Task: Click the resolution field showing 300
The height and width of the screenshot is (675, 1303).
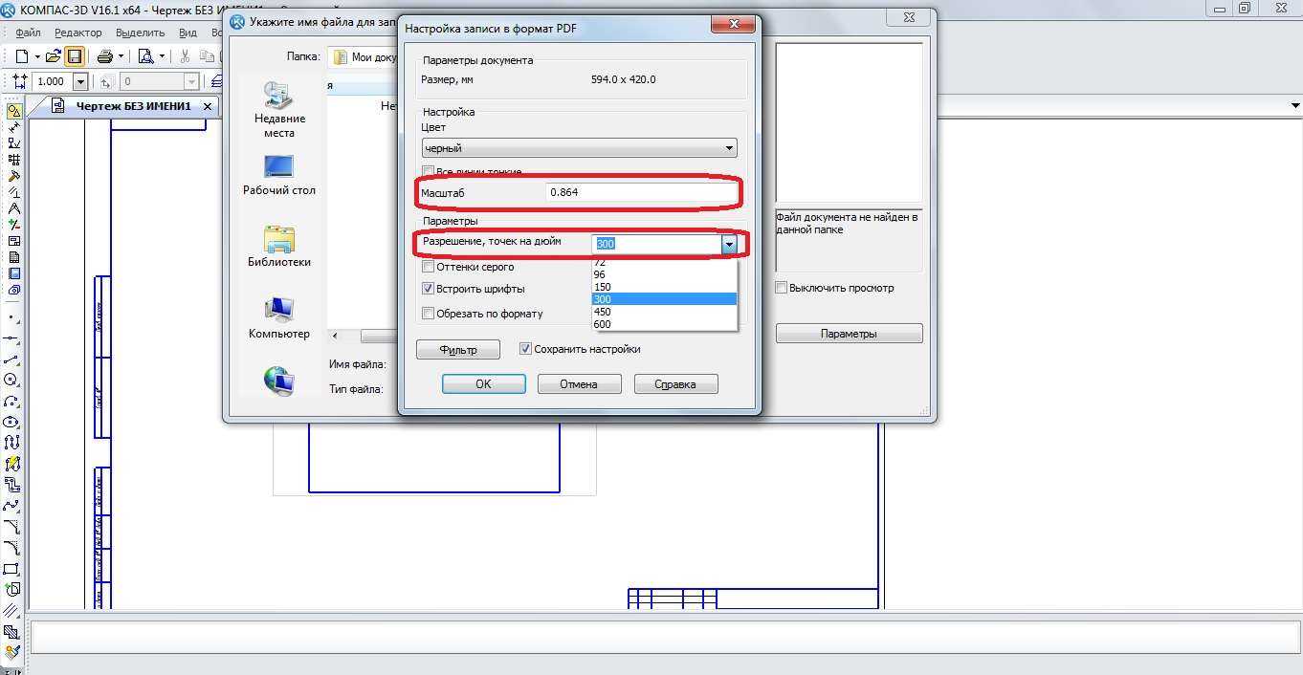Action: click(x=656, y=244)
